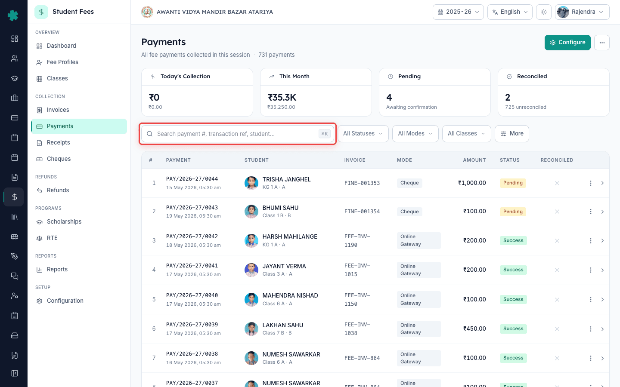
Task: Open the 2025-26 session dropdown
Action: (458, 12)
